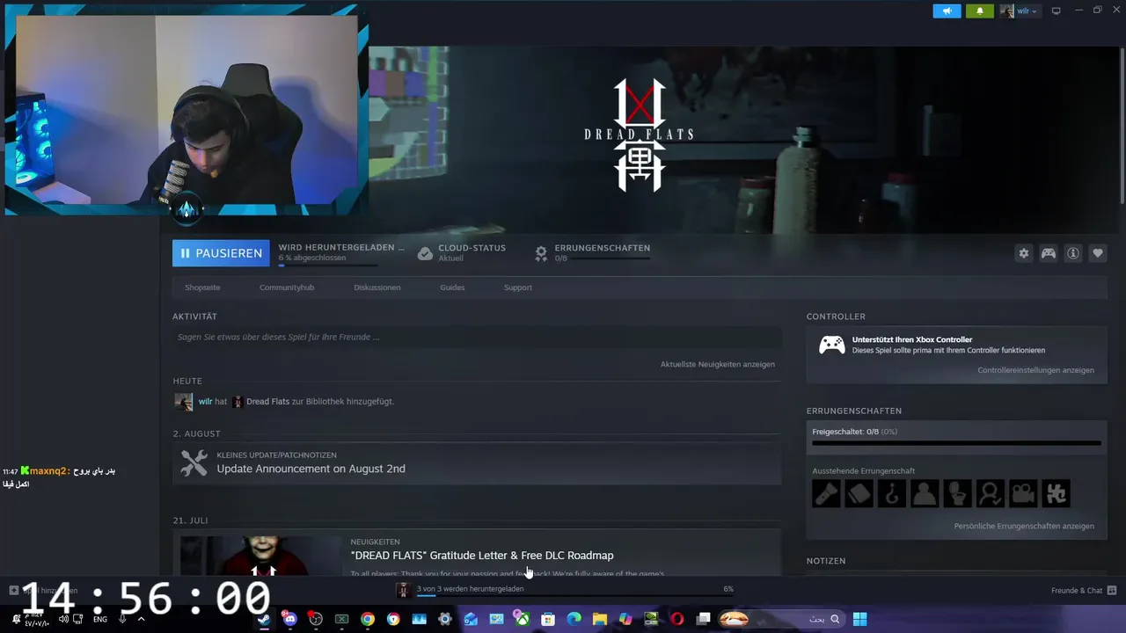Click the hook achievement icon

[892, 493]
